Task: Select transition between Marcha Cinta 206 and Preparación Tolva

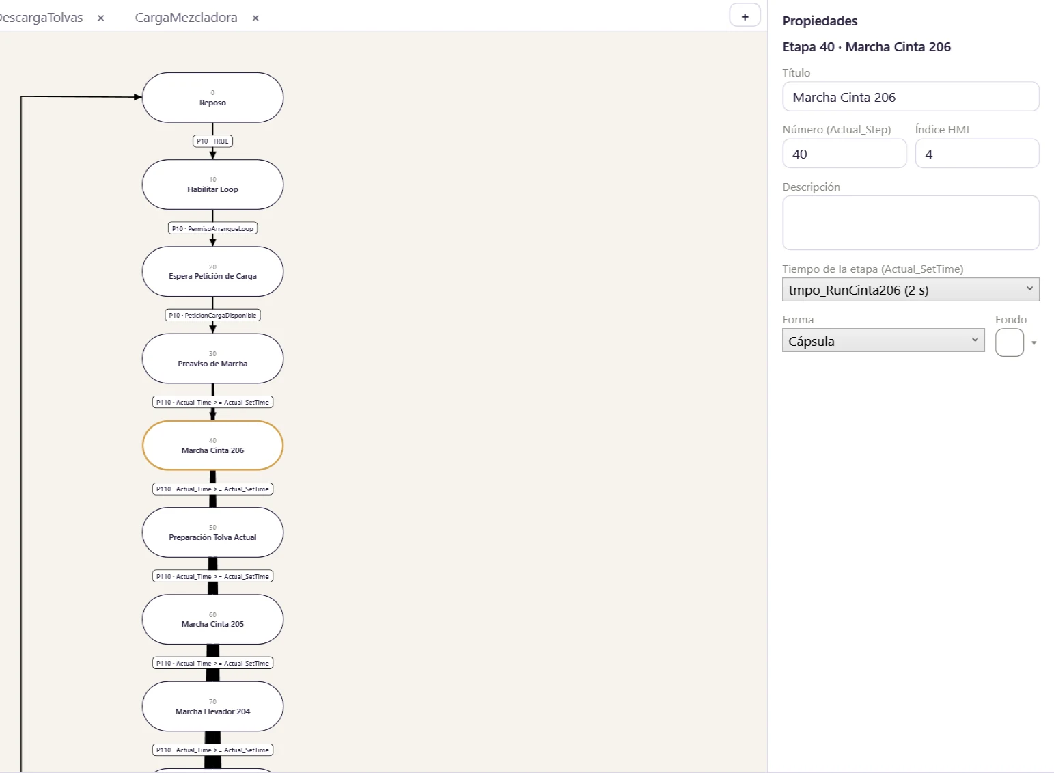Action: click(212, 489)
